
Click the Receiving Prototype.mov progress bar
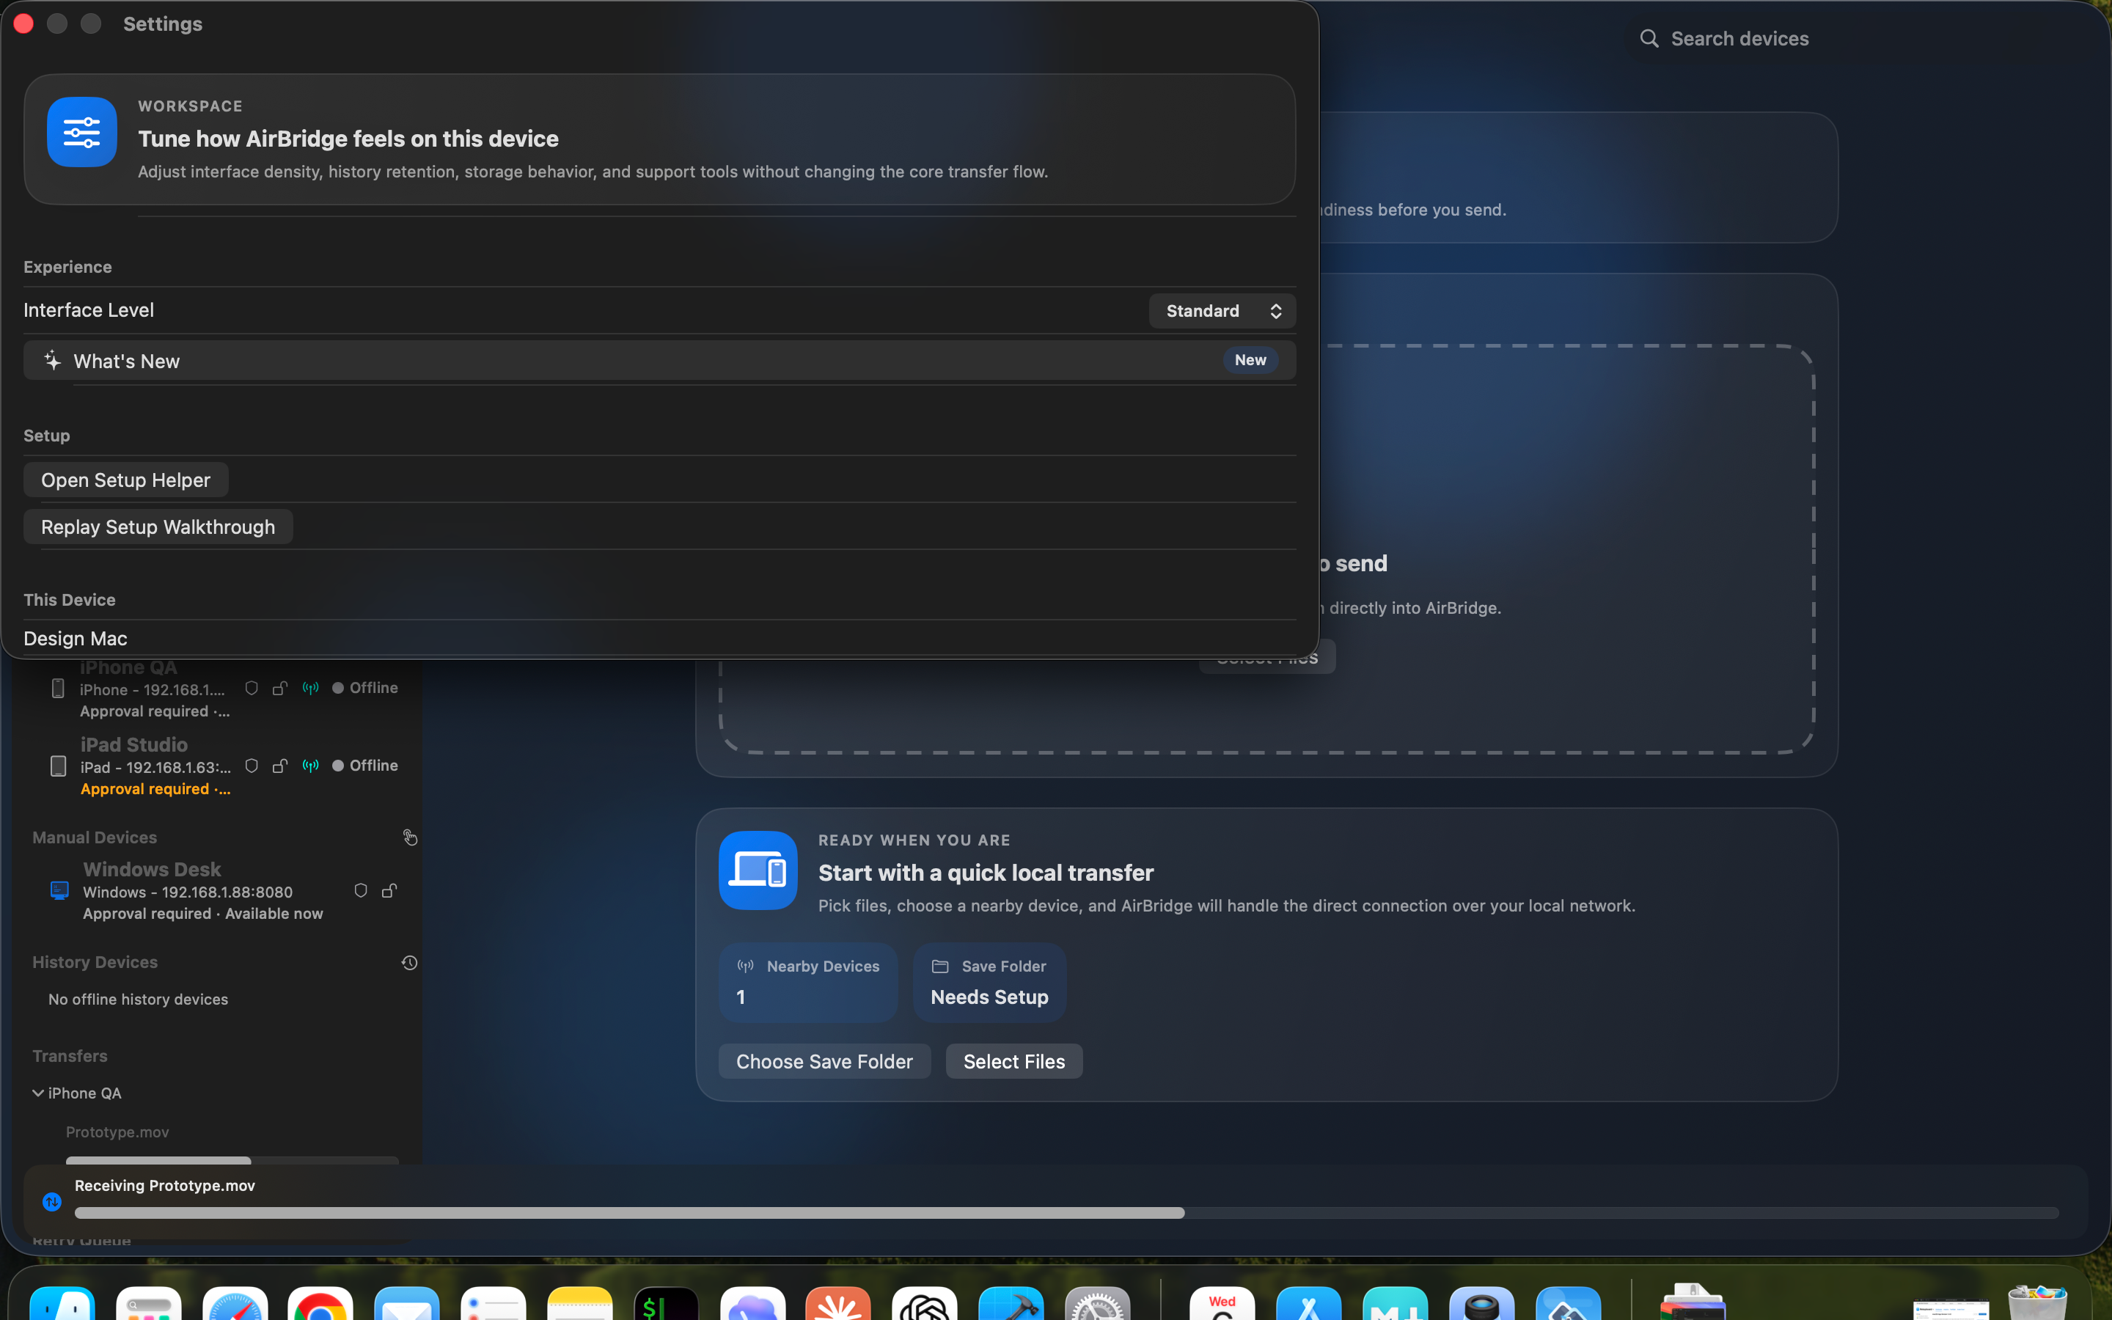click(1066, 1213)
